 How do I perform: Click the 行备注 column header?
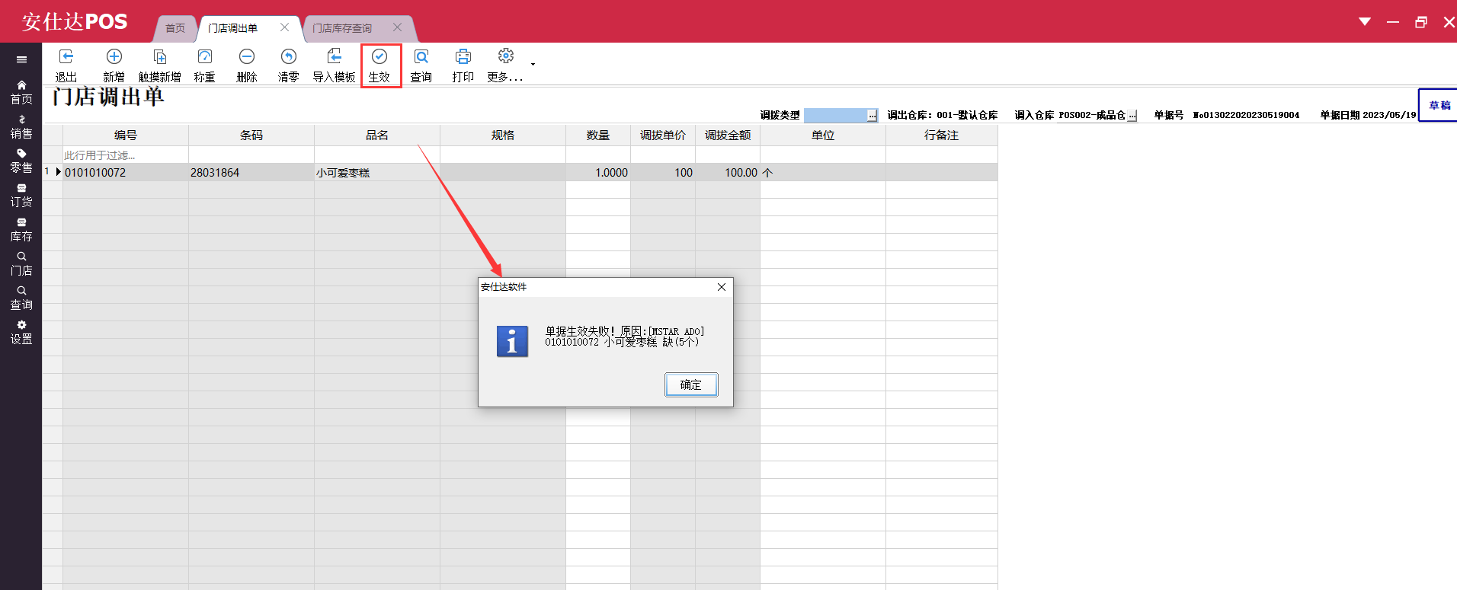pos(942,135)
